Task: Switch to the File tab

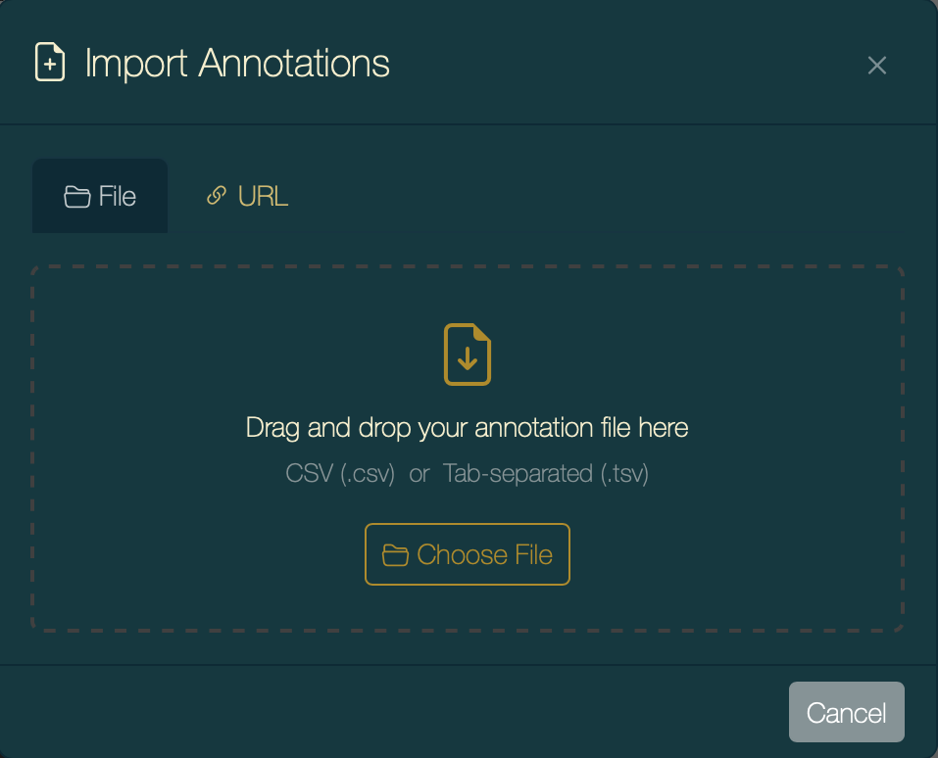Action: click(x=100, y=197)
